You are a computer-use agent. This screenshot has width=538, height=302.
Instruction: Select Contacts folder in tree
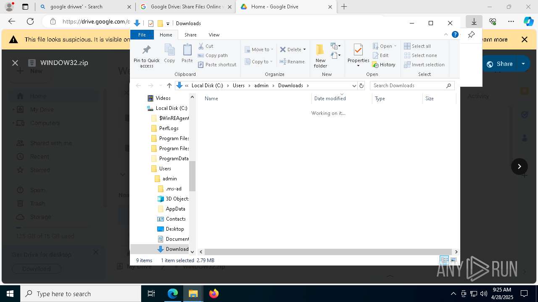point(171,219)
